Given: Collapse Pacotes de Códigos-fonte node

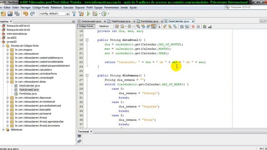Looking at the screenshot, I should (3, 46).
